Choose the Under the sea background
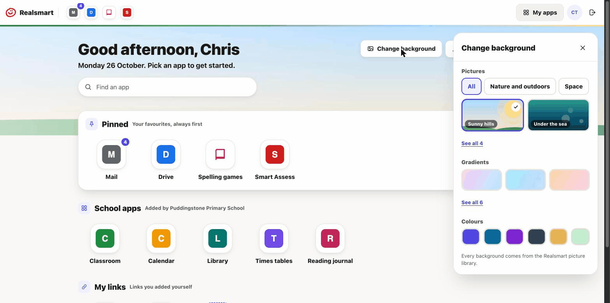Screen dimensions: 610x303 [x=558, y=115]
